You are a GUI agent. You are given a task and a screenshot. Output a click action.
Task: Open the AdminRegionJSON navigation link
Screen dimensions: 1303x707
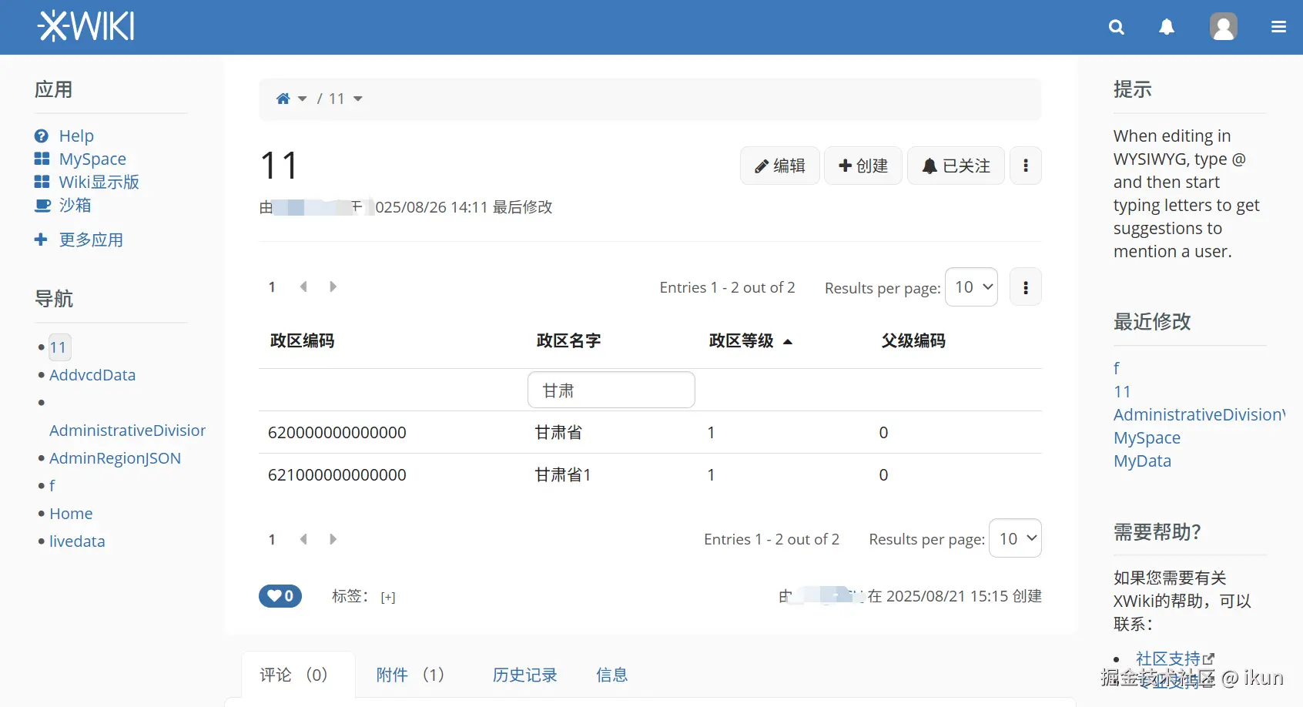pyautogui.click(x=114, y=457)
